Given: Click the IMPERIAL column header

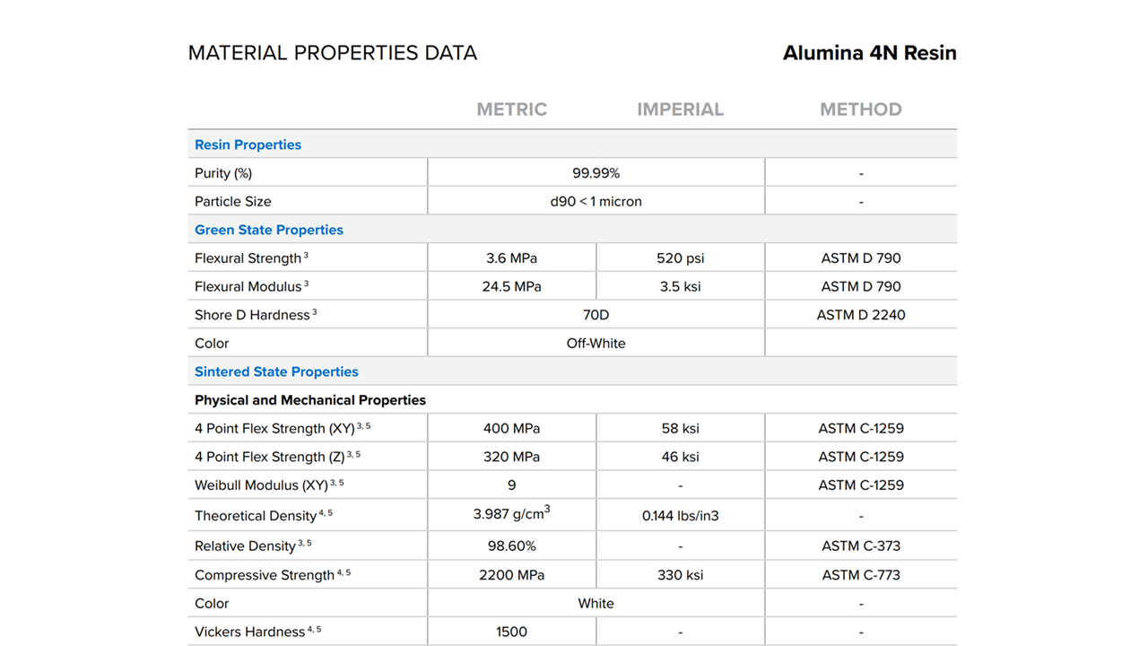Looking at the screenshot, I should click(x=680, y=109).
